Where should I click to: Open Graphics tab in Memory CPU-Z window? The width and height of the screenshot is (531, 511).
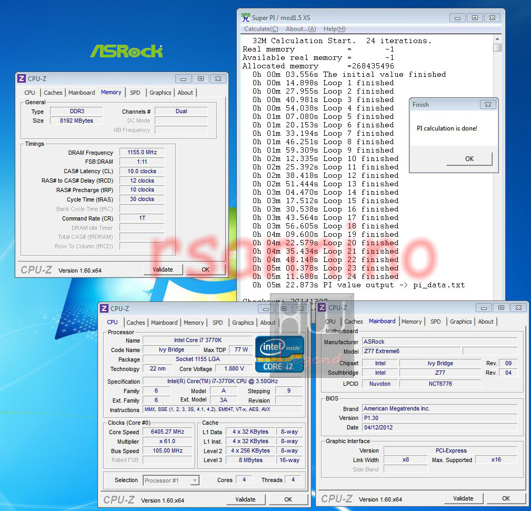(x=160, y=93)
